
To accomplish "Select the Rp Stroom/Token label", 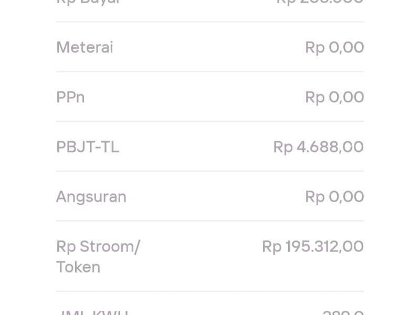I will coord(98,246).
